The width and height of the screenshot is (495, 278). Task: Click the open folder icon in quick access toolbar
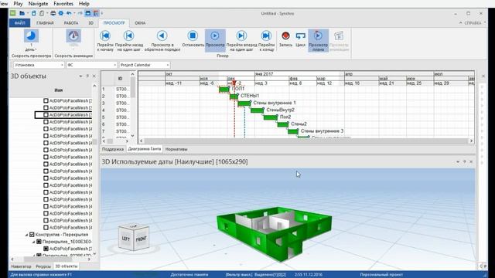(x=22, y=13)
